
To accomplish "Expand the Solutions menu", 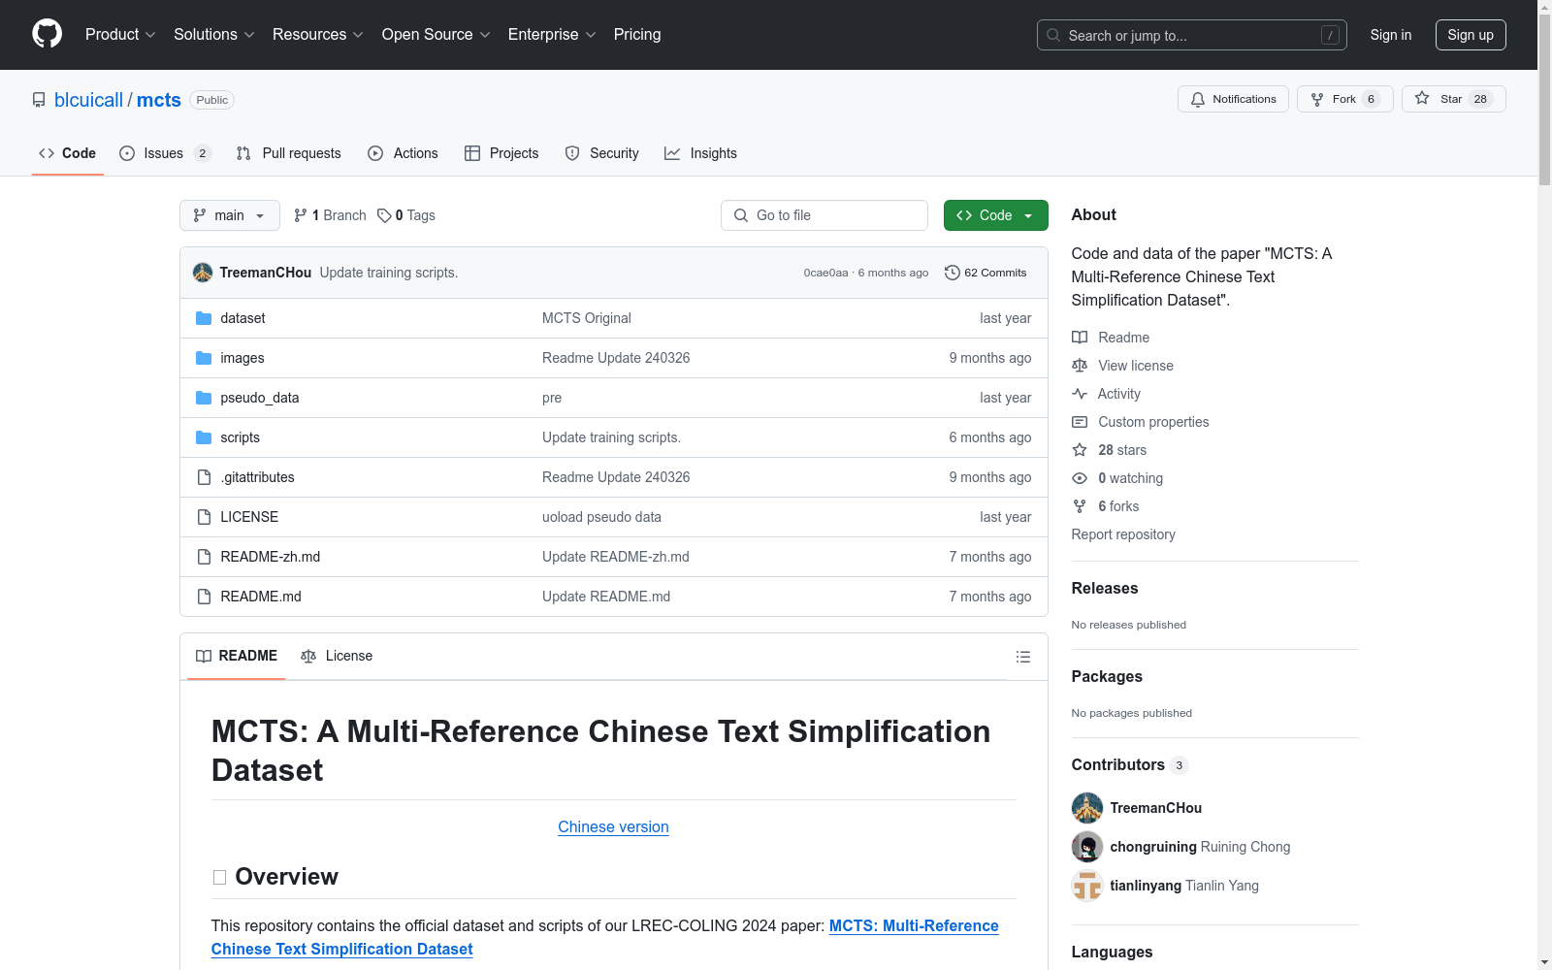I will [x=214, y=34].
